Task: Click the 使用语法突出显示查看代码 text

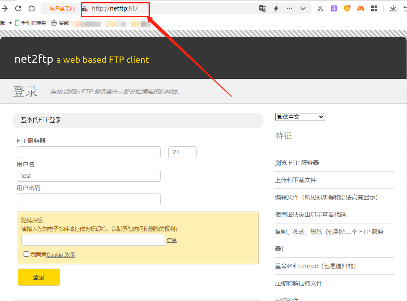Action: pyautogui.click(x=311, y=215)
